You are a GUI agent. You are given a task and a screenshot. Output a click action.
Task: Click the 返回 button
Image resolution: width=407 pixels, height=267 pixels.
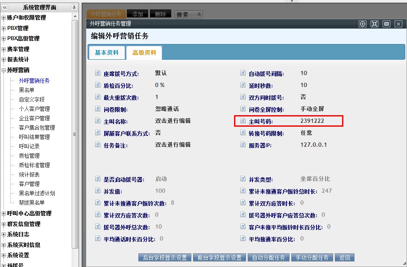coord(345,258)
